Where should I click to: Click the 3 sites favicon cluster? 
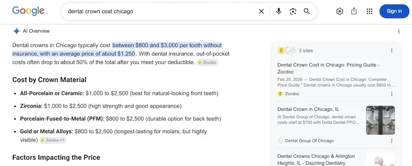287,51
